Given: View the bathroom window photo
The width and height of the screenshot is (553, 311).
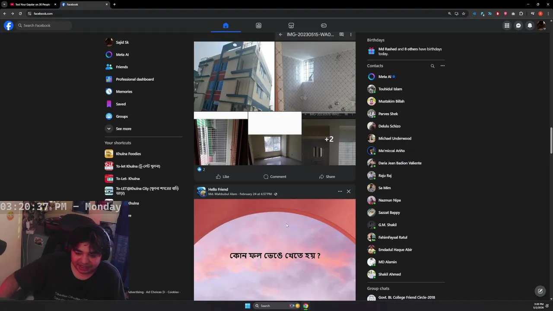Looking at the screenshot, I should (315, 76).
